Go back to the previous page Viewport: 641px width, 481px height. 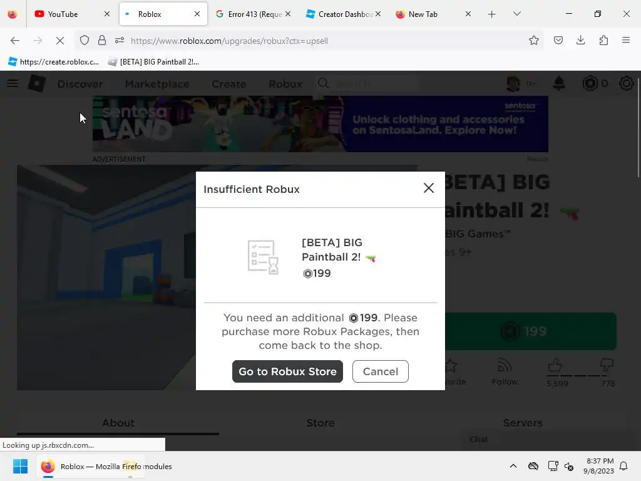(15, 41)
